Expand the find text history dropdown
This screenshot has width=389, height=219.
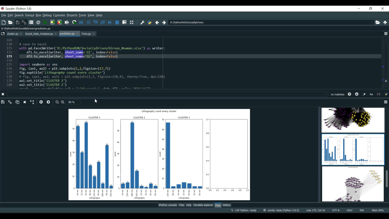(327, 94)
